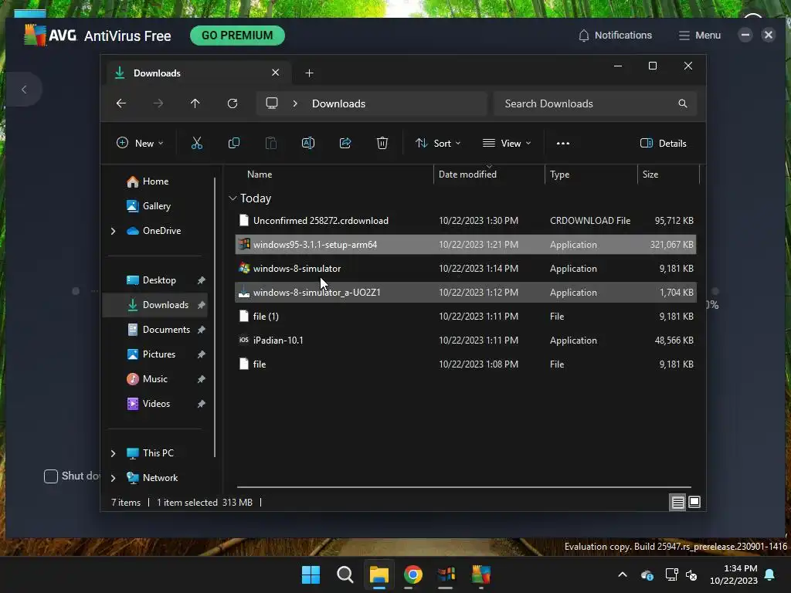Click Downloads in address bar
This screenshot has height=593, width=791.
(338, 103)
